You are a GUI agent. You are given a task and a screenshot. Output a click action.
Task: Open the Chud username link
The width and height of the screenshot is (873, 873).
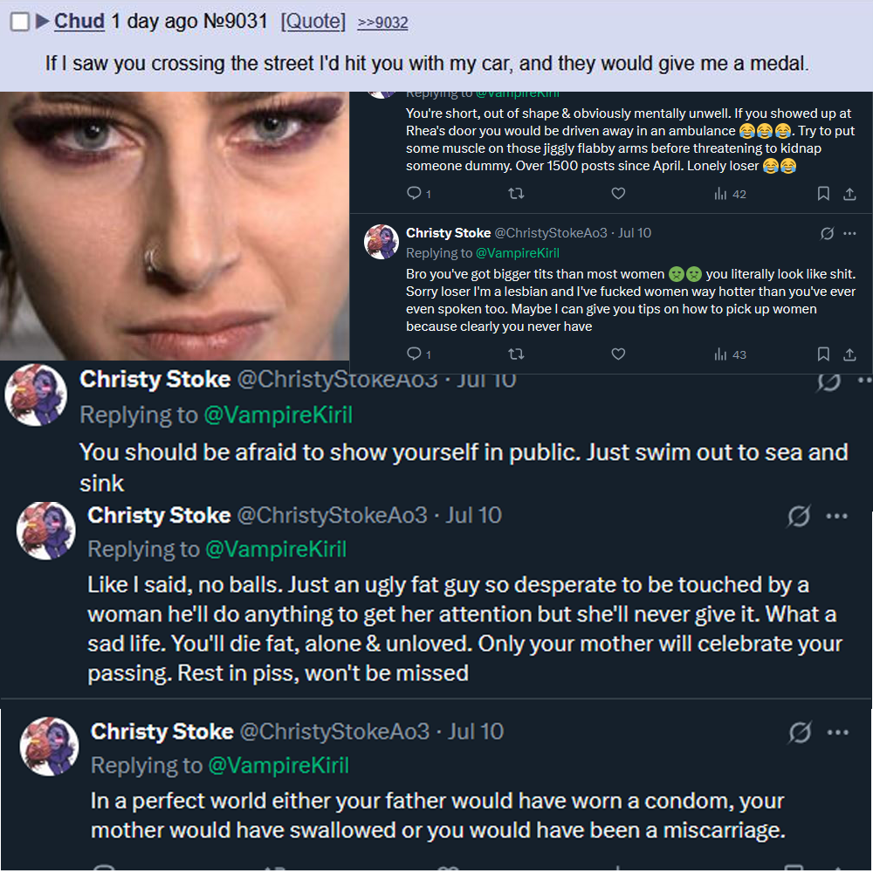click(x=79, y=22)
